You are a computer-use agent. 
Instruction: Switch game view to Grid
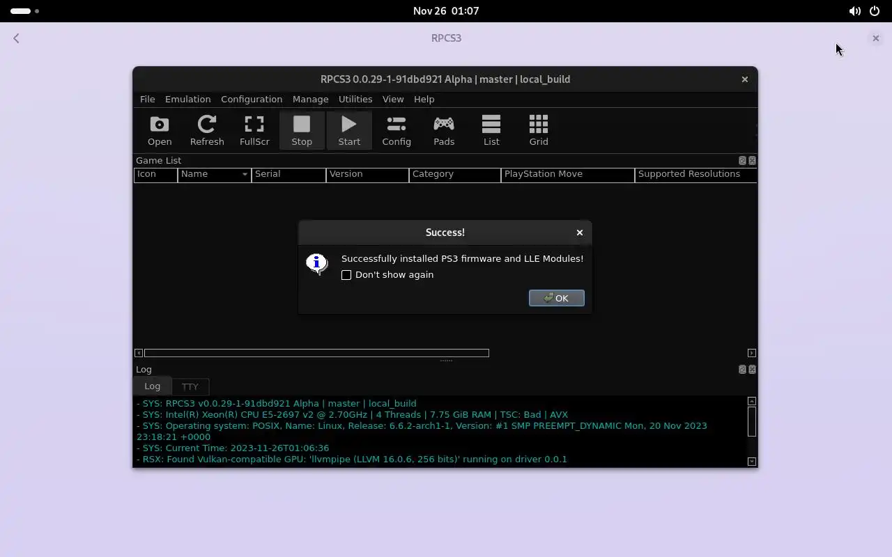tap(539, 131)
